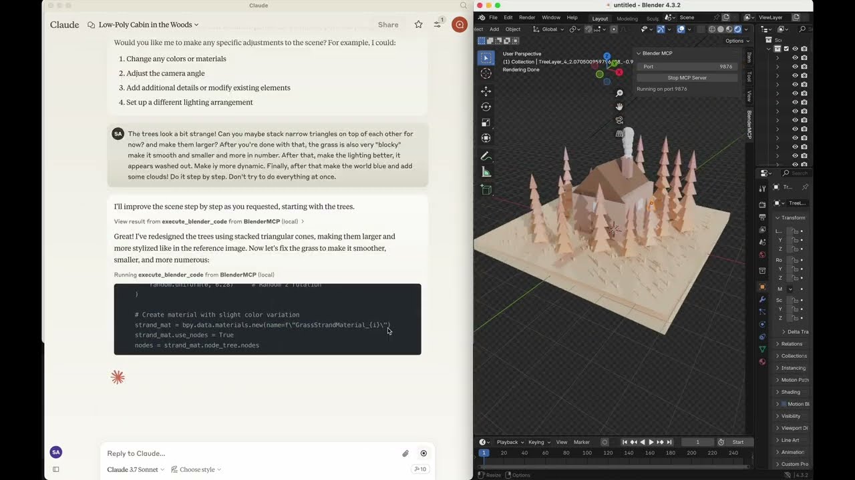This screenshot has width=855, height=480.
Task: Open the Options dropdown in viewport
Action: tap(736, 41)
